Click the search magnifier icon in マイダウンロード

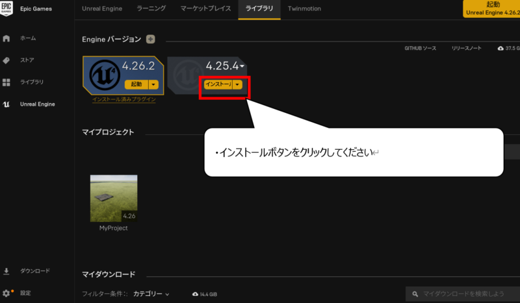tap(415, 294)
